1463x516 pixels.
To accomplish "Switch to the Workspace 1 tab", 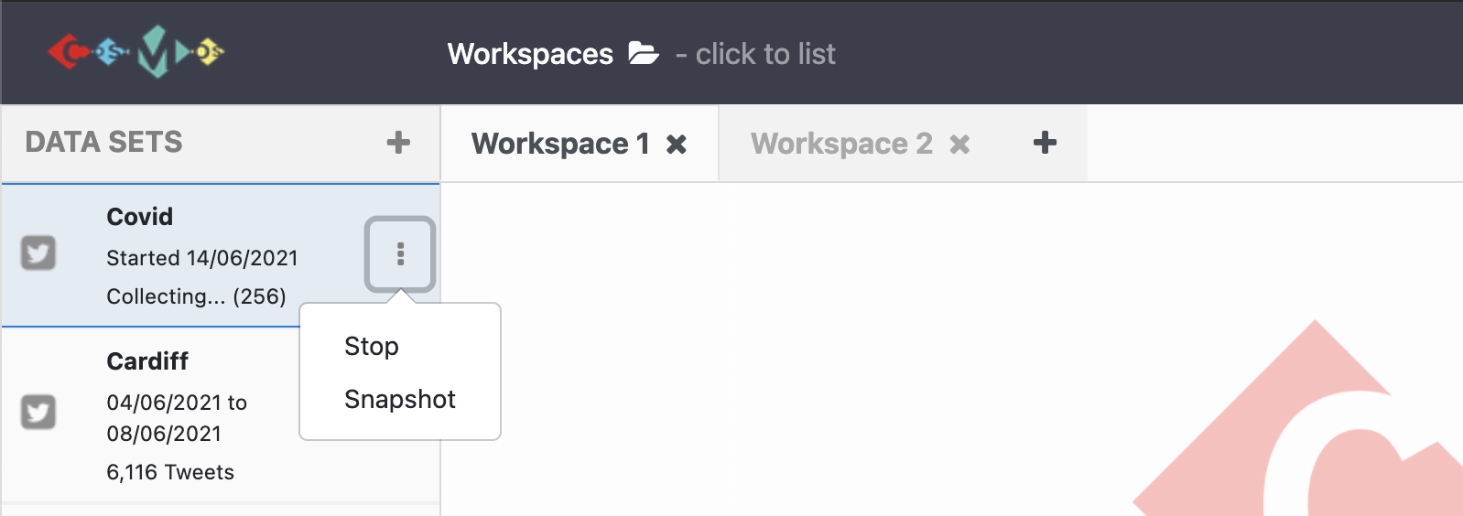I will (560, 144).
